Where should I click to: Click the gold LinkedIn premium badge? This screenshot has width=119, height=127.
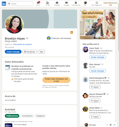point(72,33)
